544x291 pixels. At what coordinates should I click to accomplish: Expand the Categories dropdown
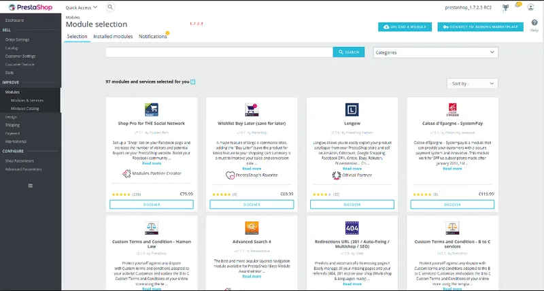tap(436, 52)
